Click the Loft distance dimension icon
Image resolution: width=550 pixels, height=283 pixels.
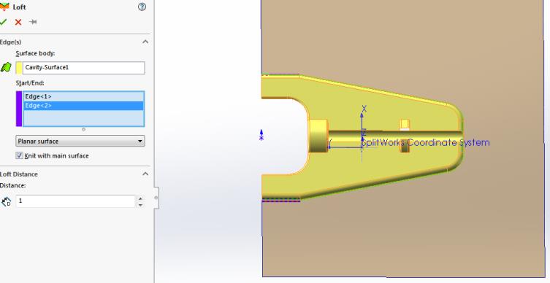pyautogui.click(x=6, y=201)
